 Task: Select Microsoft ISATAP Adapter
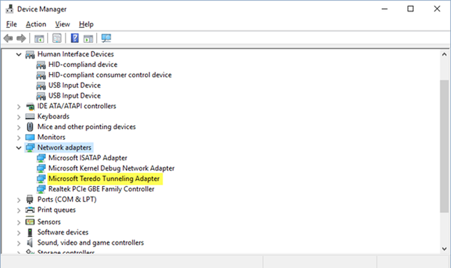(x=88, y=158)
